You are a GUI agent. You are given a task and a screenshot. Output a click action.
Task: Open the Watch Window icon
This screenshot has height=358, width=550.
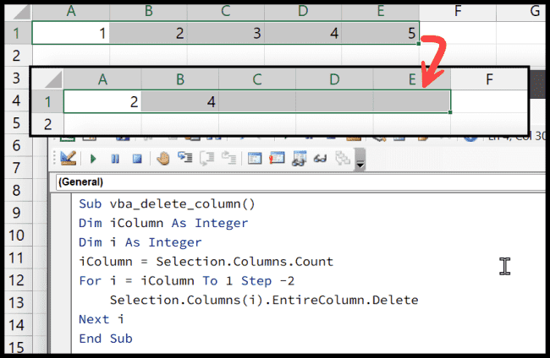click(x=299, y=158)
